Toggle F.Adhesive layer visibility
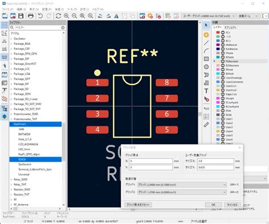Viewport: 269px width, 224px height. tap(223, 45)
